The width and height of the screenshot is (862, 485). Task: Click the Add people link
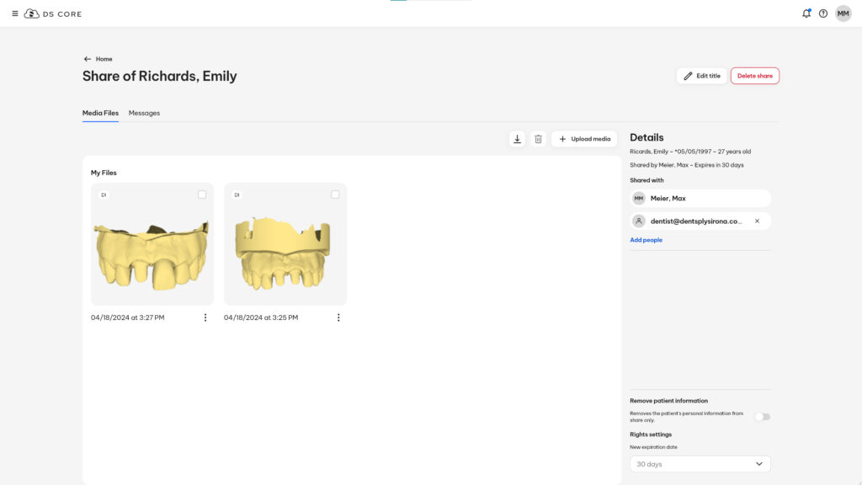[646, 240]
